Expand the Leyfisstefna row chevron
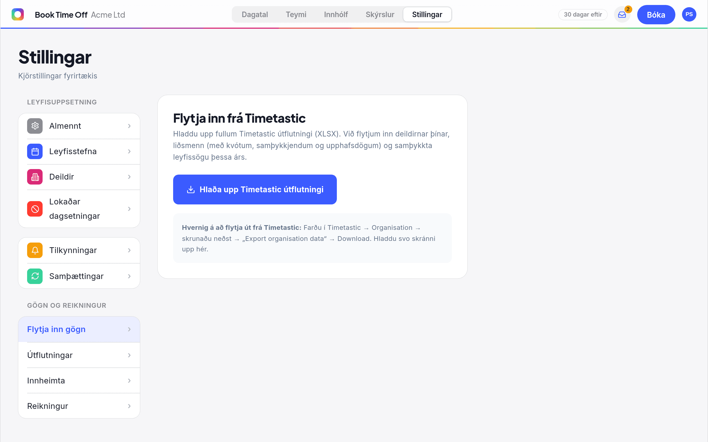708x442 pixels. [129, 151]
